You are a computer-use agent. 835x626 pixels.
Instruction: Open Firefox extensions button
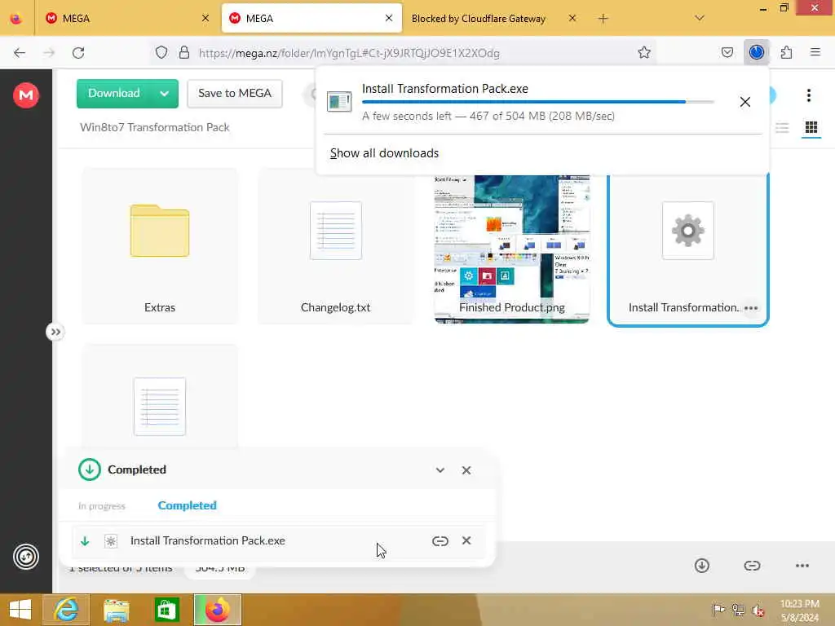(786, 52)
